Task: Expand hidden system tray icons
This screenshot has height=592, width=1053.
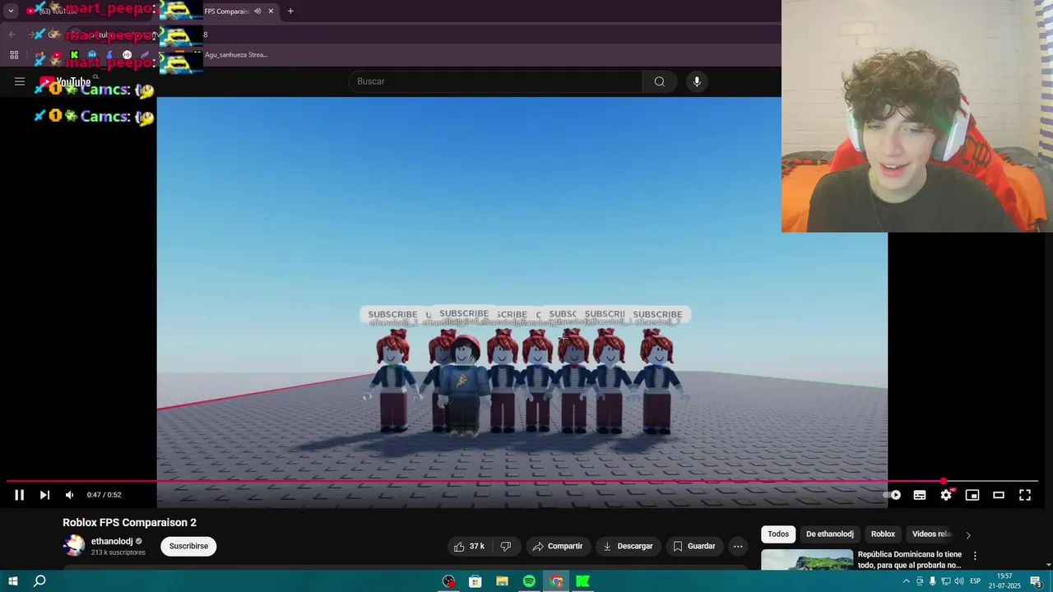Action: (x=907, y=581)
